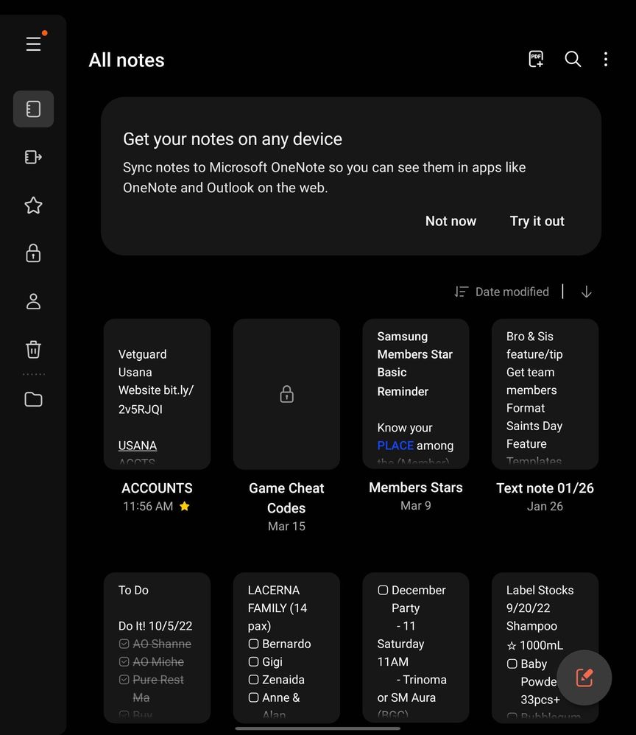Click the All notes heading

click(127, 60)
